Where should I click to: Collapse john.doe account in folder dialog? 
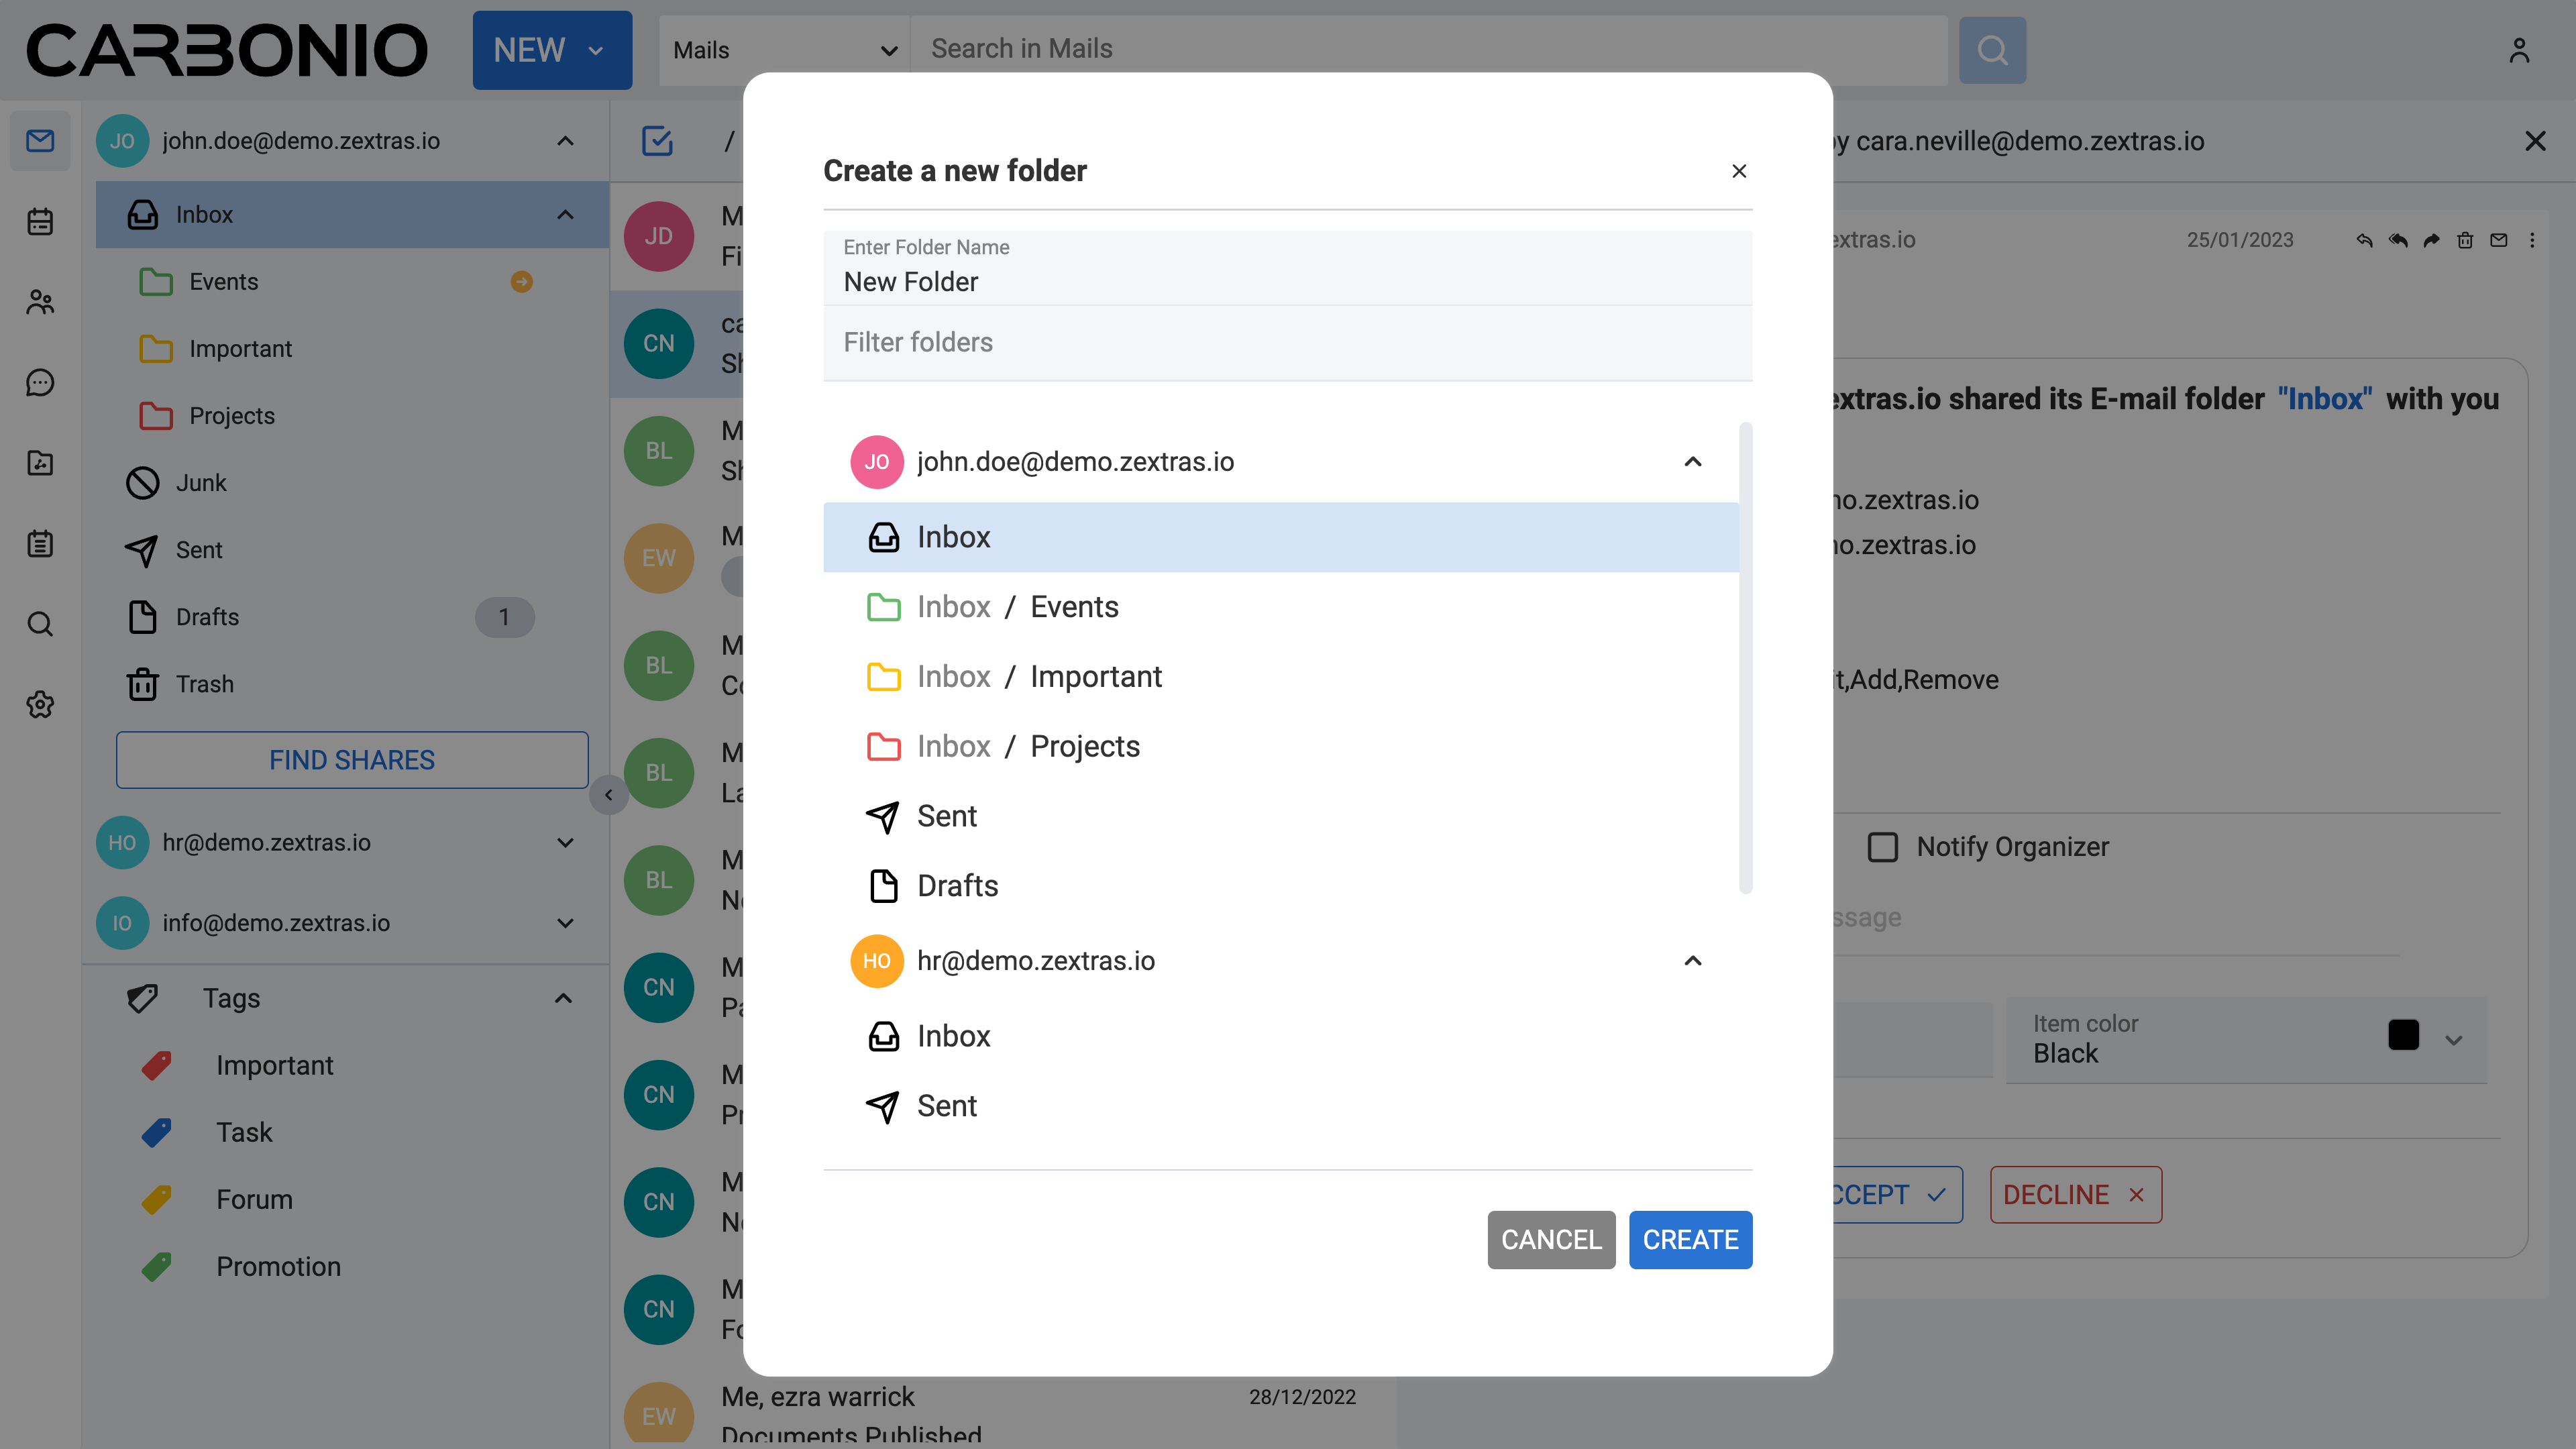click(1692, 462)
